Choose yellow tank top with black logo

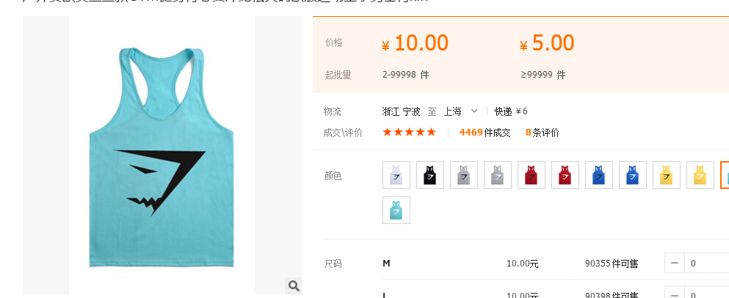(x=667, y=175)
